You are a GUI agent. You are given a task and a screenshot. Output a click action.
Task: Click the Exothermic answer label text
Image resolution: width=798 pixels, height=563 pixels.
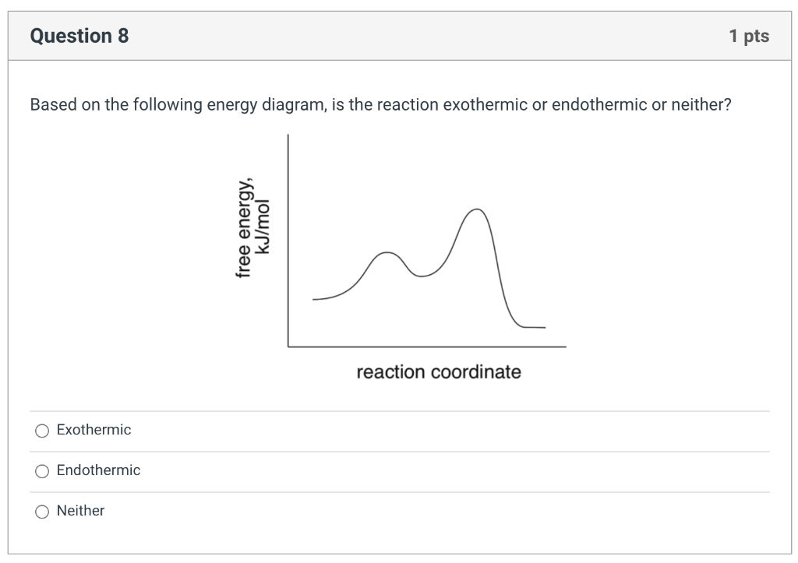click(x=93, y=429)
